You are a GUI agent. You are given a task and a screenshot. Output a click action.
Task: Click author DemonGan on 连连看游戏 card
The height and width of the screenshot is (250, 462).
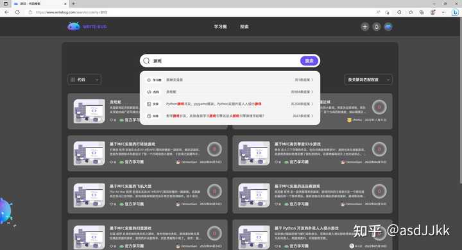[x=351, y=204]
